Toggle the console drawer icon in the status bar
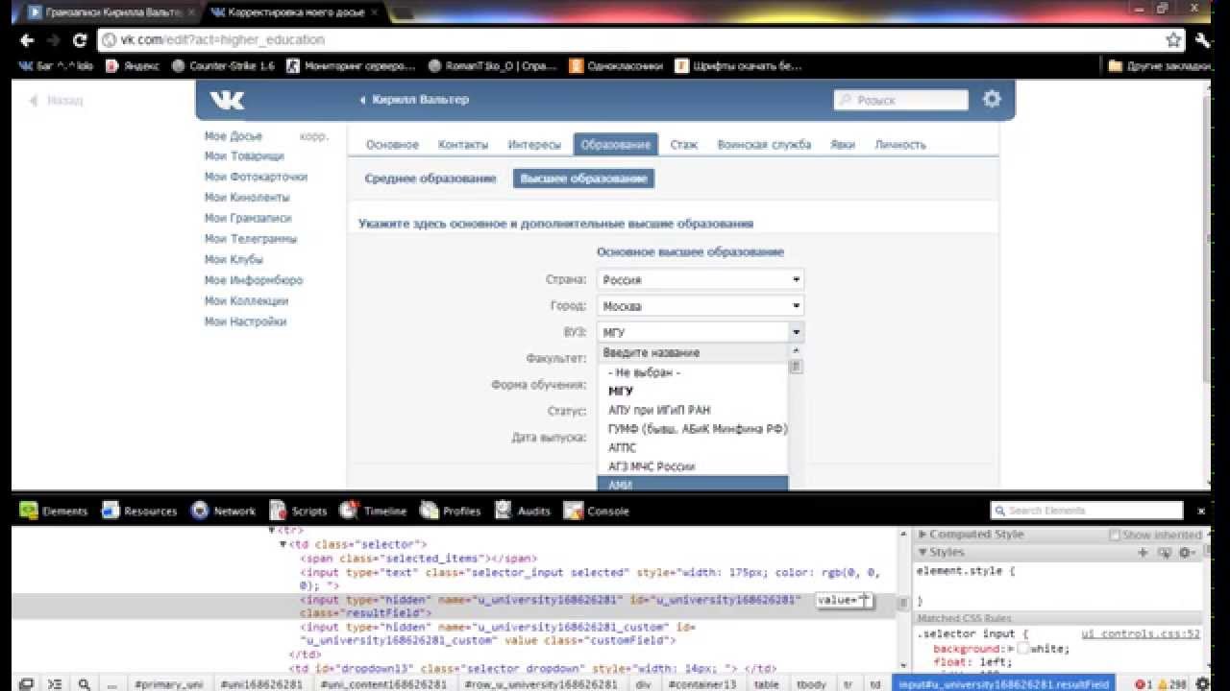 [55, 684]
